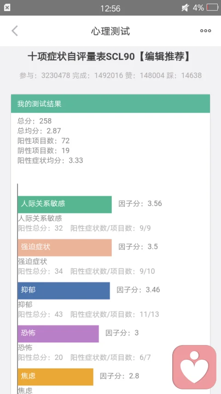Screen dimensions: 221x394
Task: Open the three-dot more options menu
Action: click(205, 31)
